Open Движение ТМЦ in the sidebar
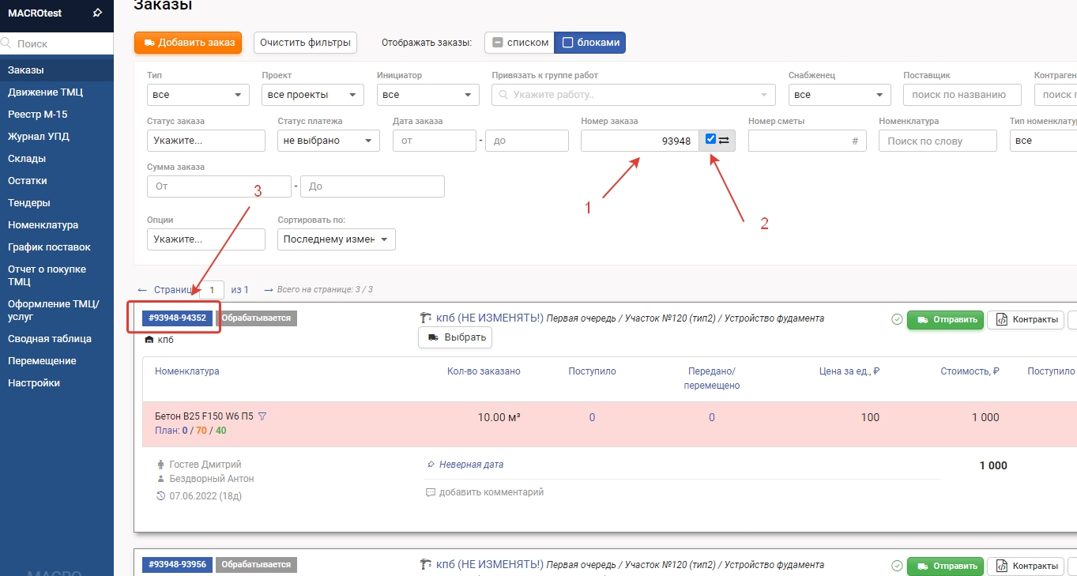Screen dimensions: 1077x576 [45, 92]
